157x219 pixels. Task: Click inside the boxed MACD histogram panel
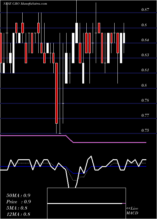(x=86, y=203)
